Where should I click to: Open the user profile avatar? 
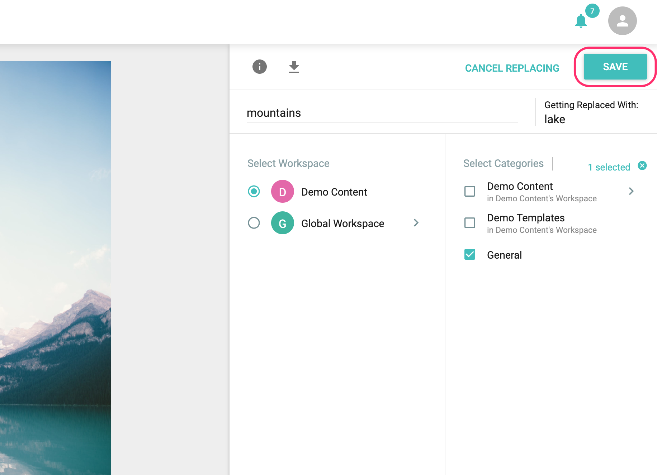click(622, 21)
